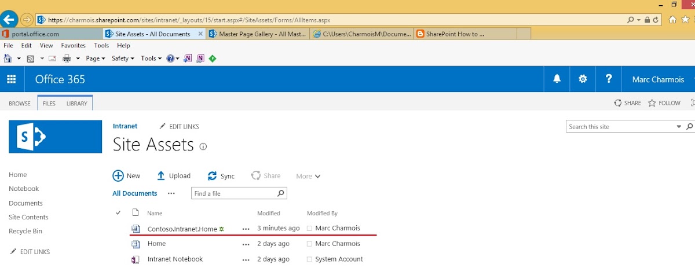Screen dimensions: 695x279
Task: Click the Upload button
Action: tap(173, 176)
